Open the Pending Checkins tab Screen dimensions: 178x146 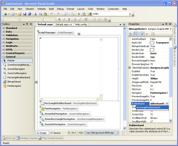click(27, 138)
